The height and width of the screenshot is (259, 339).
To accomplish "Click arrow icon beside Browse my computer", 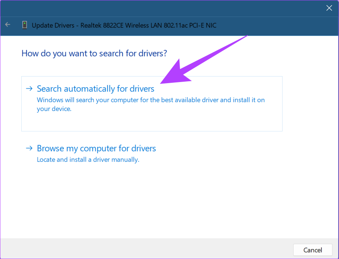I will coord(29,148).
